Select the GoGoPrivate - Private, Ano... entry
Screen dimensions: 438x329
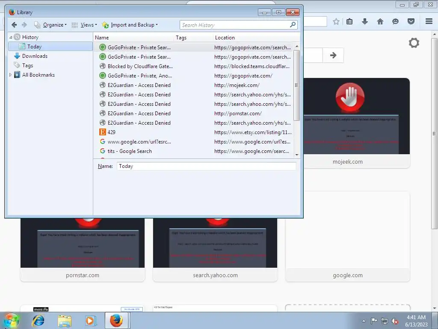[193, 76]
